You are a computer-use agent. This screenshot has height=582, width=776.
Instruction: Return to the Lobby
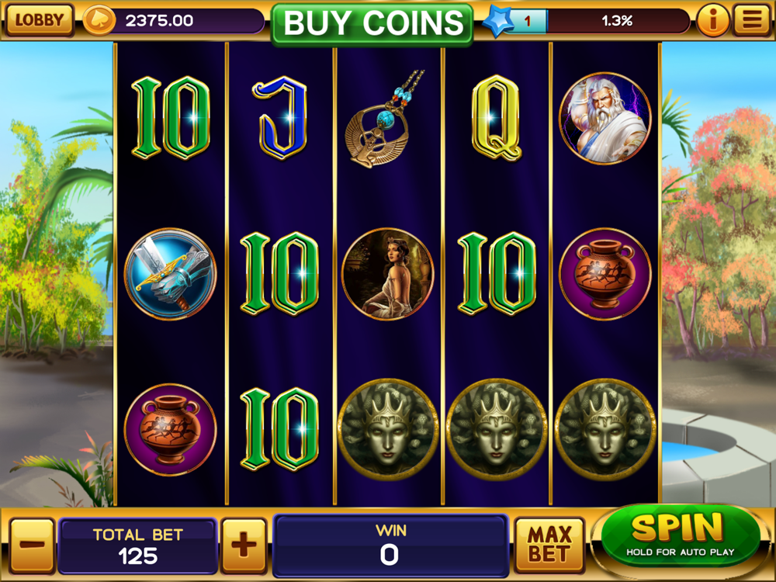point(39,20)
